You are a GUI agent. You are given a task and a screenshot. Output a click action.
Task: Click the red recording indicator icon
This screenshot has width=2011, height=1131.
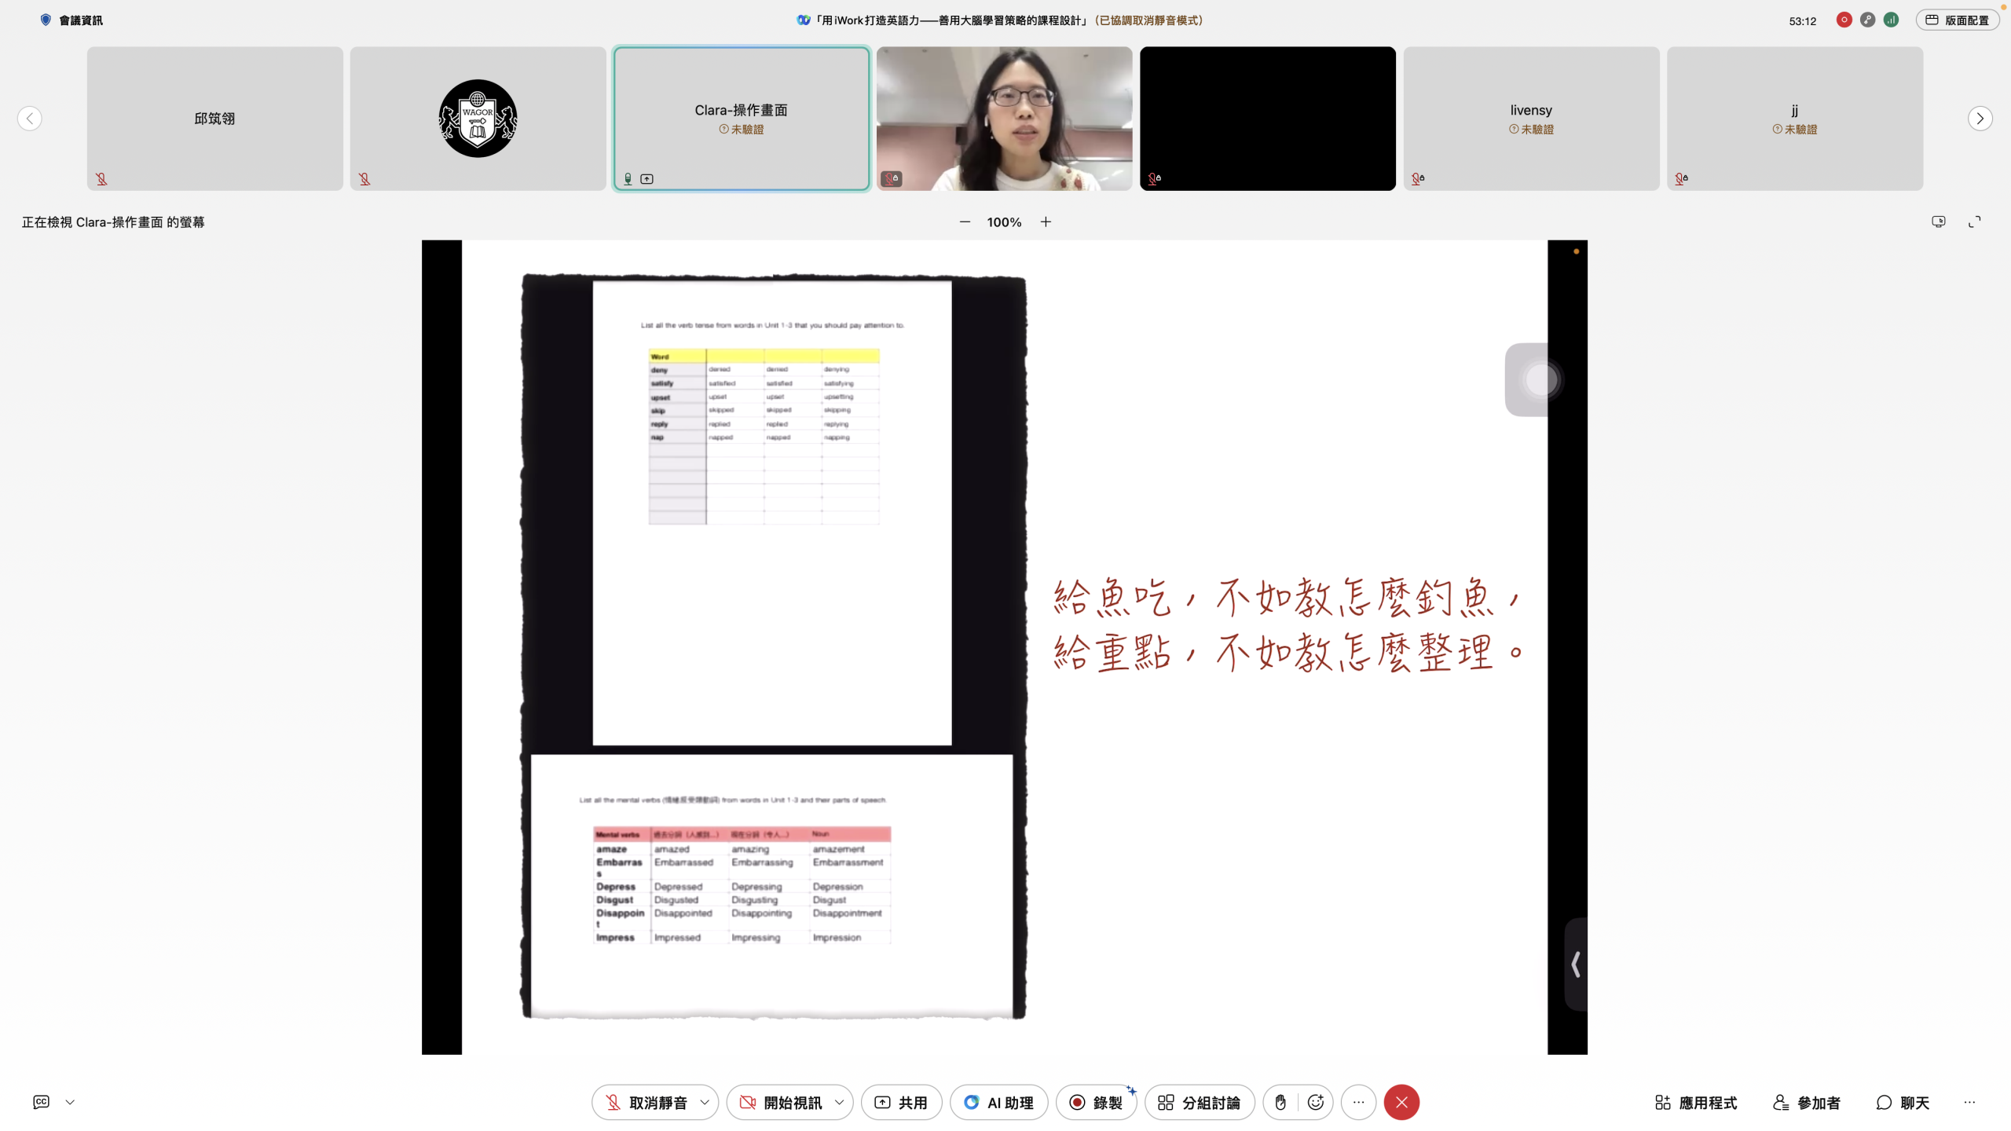tap(1844, 20)
